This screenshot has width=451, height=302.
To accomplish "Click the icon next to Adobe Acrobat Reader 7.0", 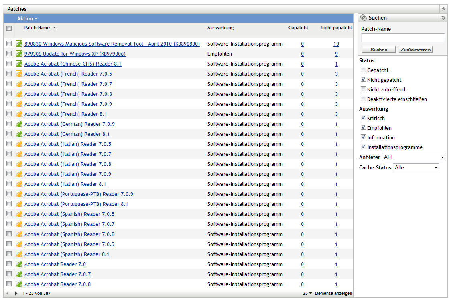I will [x=19, y=264].
